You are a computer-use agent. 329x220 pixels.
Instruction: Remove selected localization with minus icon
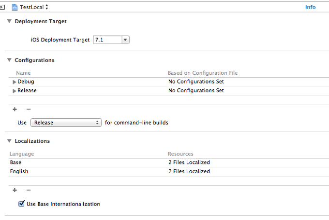(x=29, y=190)
